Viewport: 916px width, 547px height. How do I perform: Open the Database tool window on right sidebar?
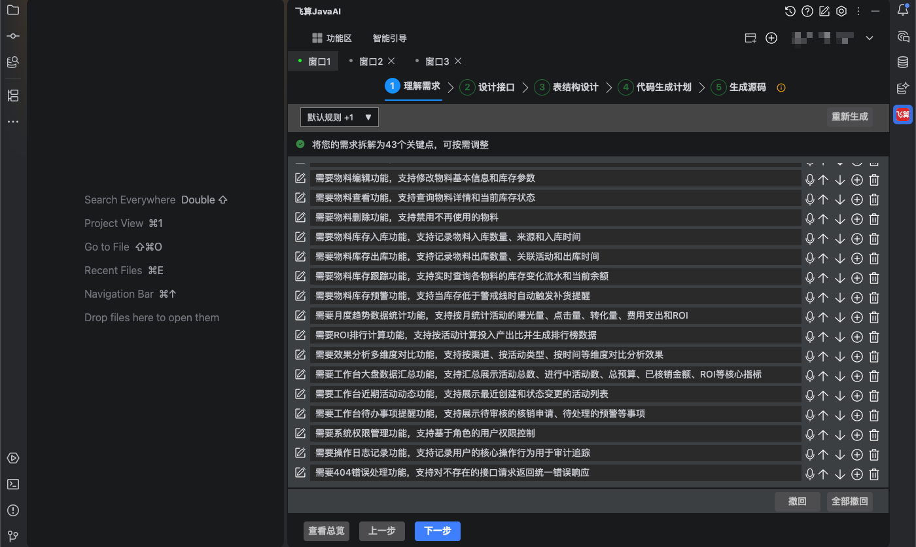click(x=903, y=62)
